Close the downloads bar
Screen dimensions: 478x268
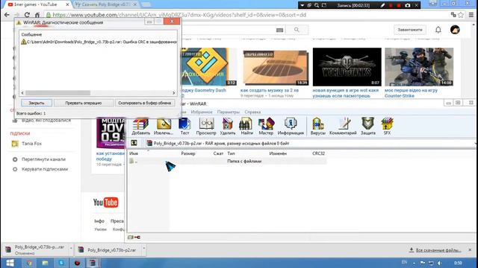tap(470, 250)
